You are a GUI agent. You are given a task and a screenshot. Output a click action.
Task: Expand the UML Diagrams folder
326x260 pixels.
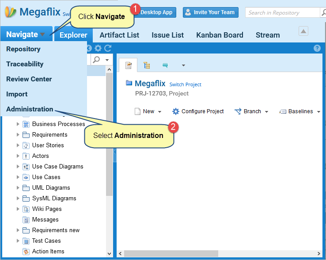(x=18, y=188)
